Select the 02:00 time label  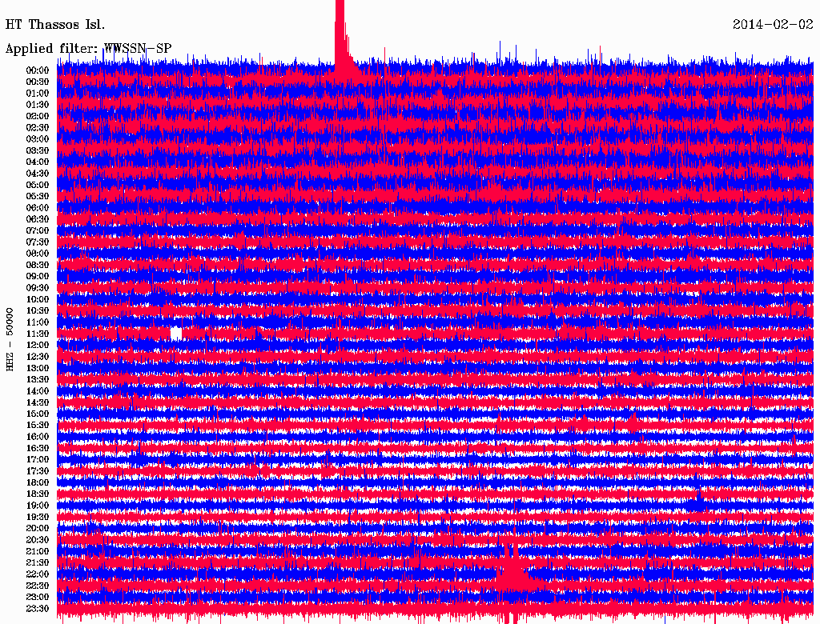(x=37, y=116)
